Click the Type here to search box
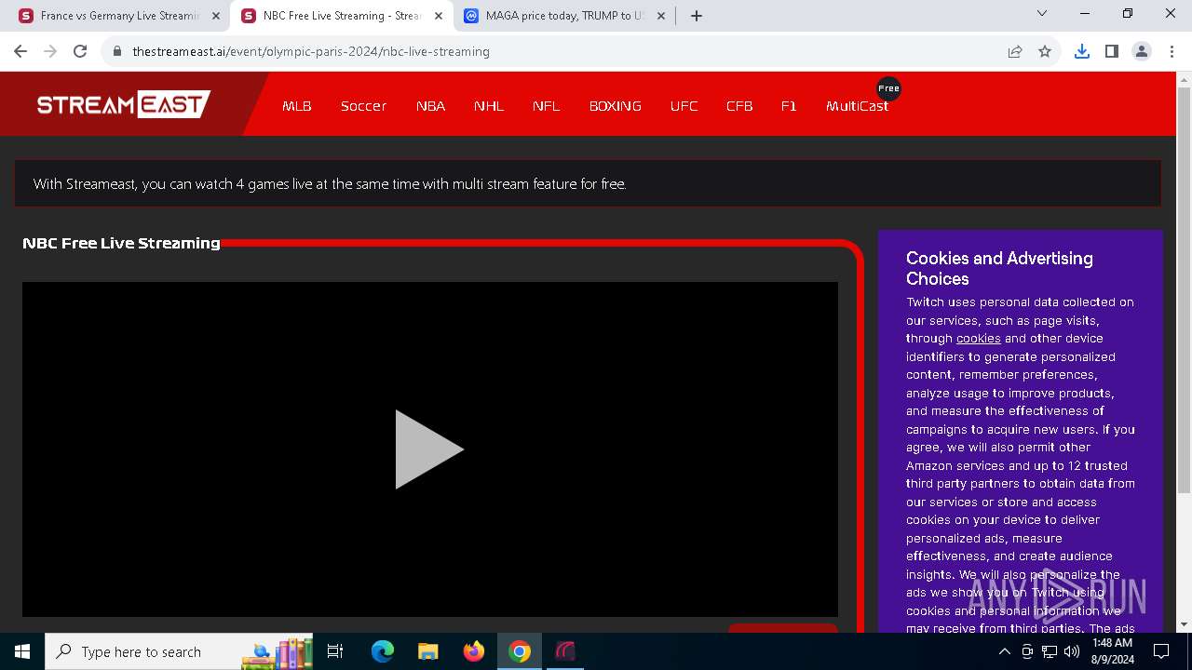 point(180,651)
